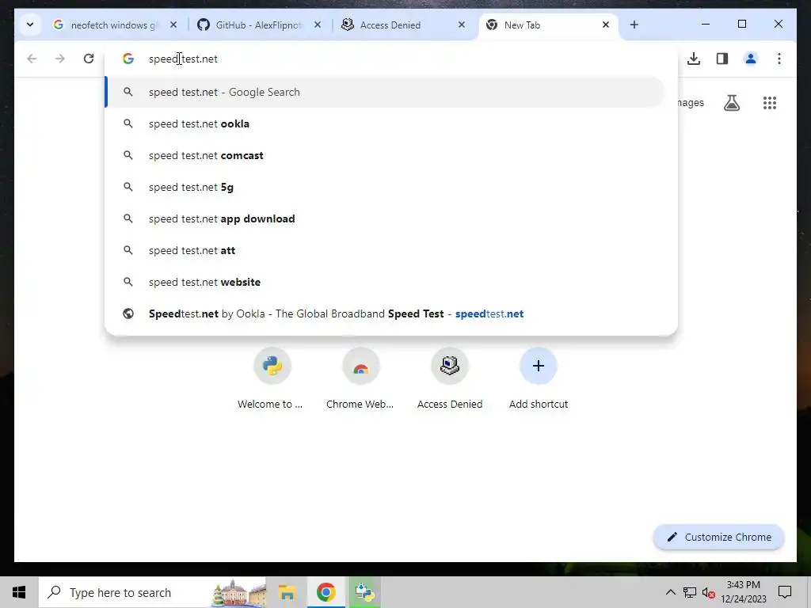Open 'Welcome to ...' Python shortcut
The height and width of the screenshot is (608, 811).
(x=272, y=379)
